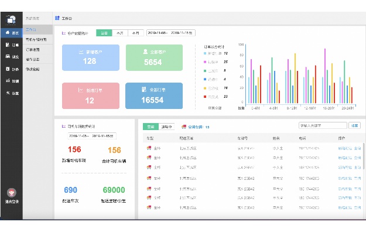Click the document icon on the 16554 card
This screenshot has height=232, width=366.
[144, 89]
